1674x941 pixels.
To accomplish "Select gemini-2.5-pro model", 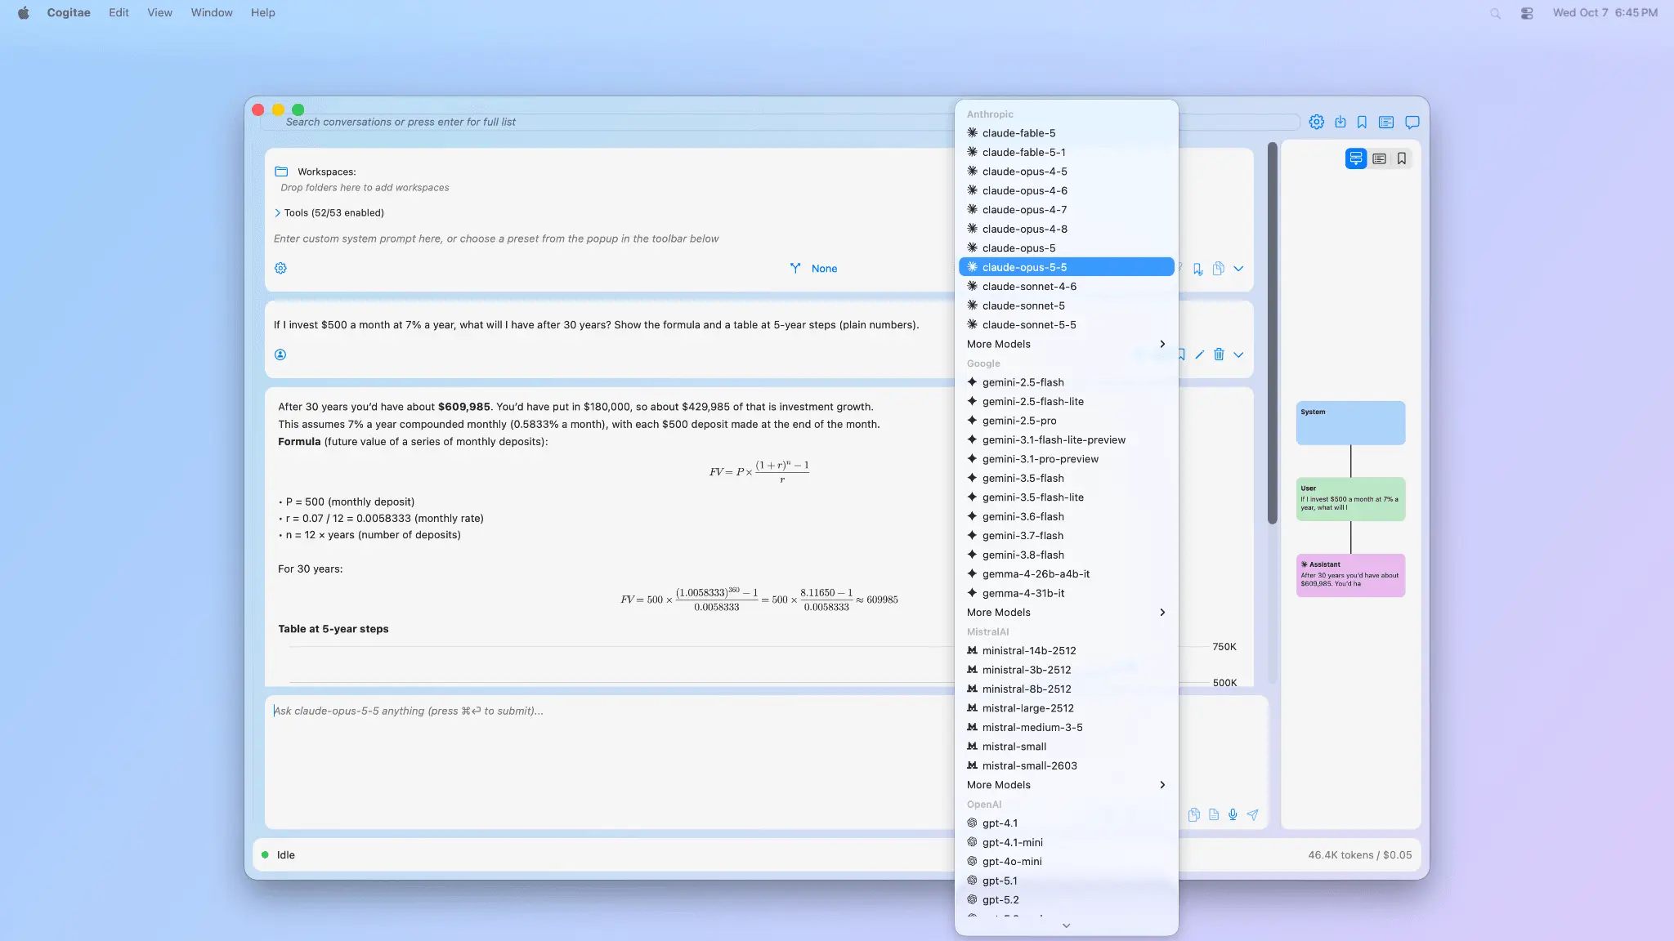I will click(1066, 421).
